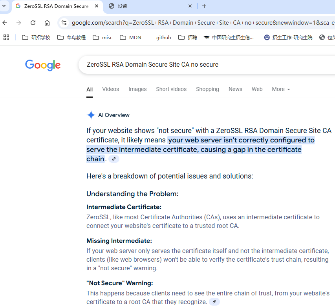Open the tab search dropdown arrow

4,6
